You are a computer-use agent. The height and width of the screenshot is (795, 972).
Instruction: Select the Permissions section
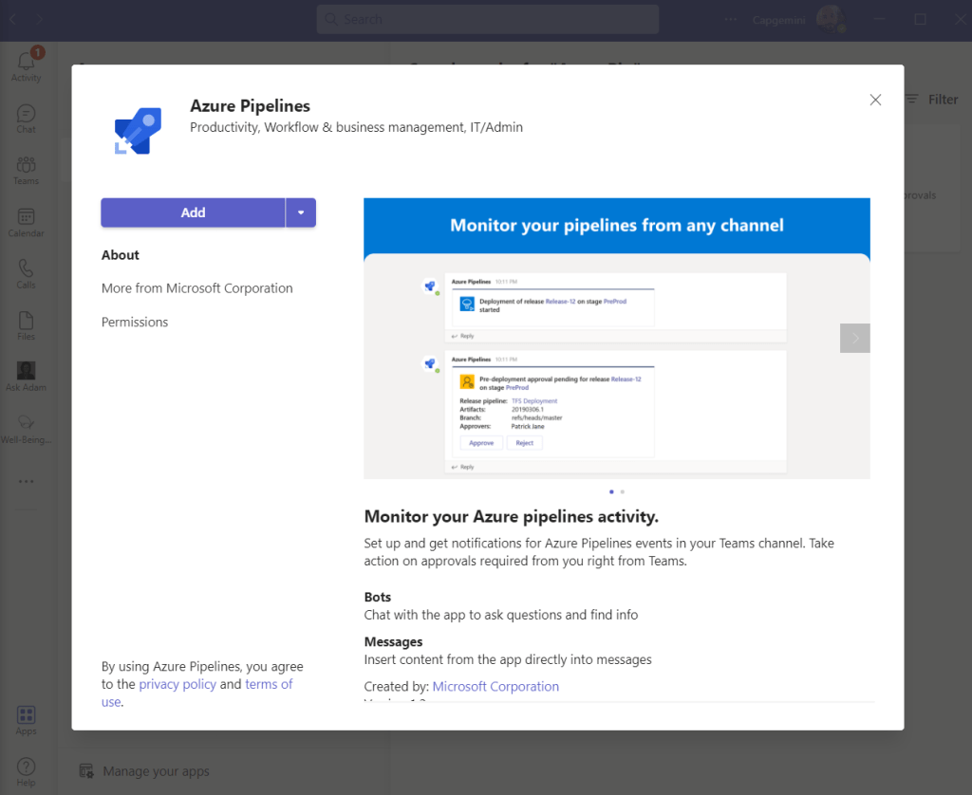pos(135,323)
